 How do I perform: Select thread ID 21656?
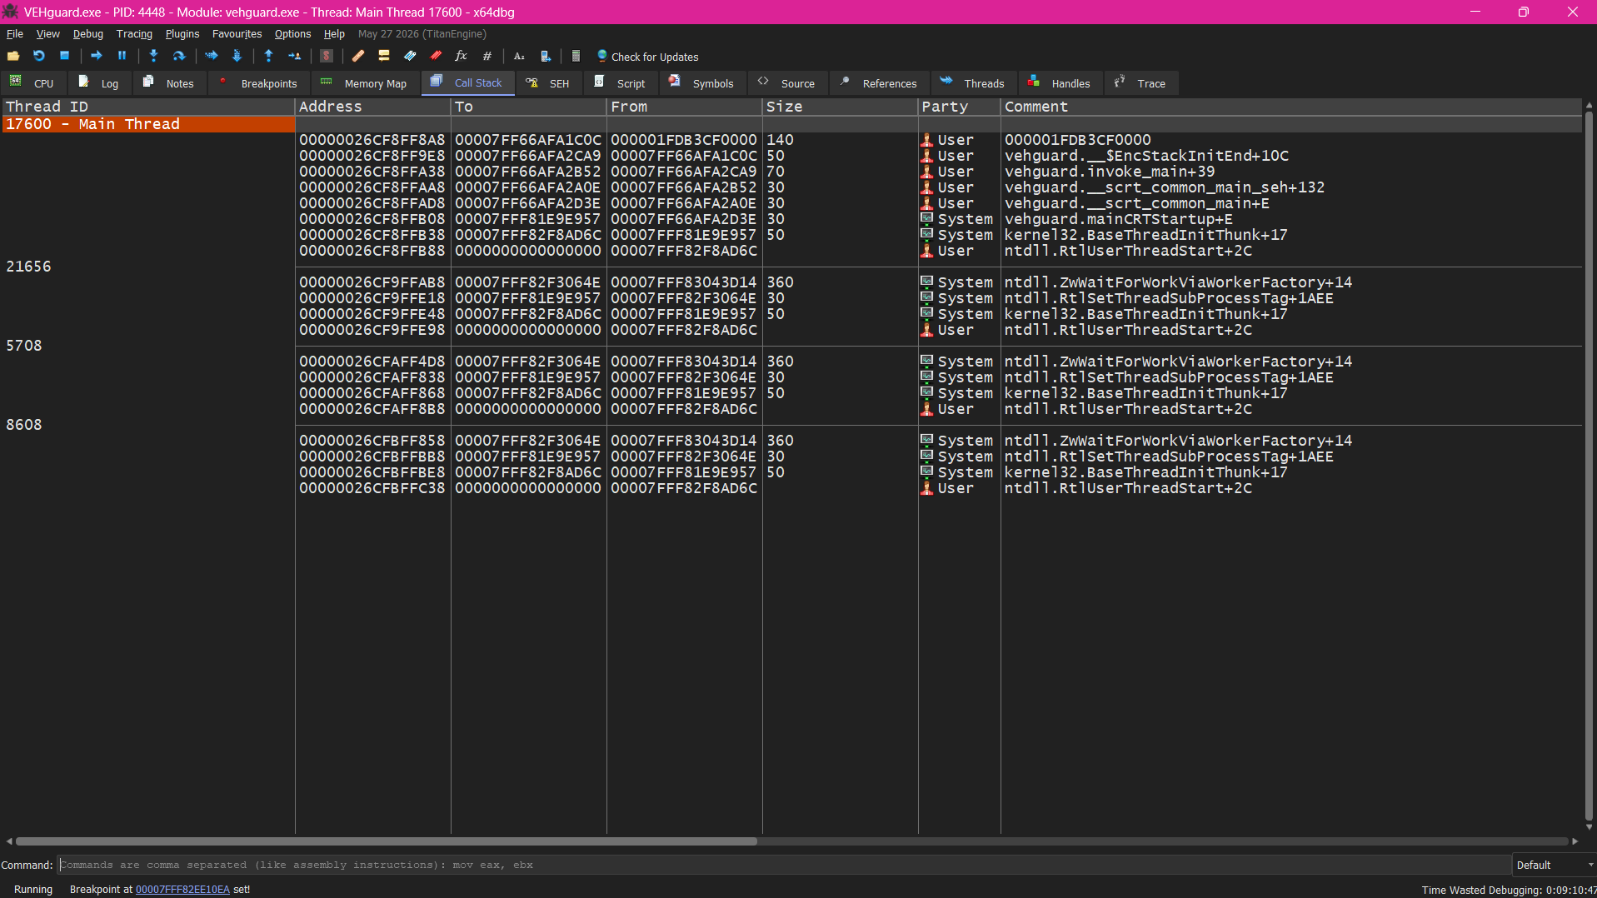pyautogui.click(x=28, y=267)
